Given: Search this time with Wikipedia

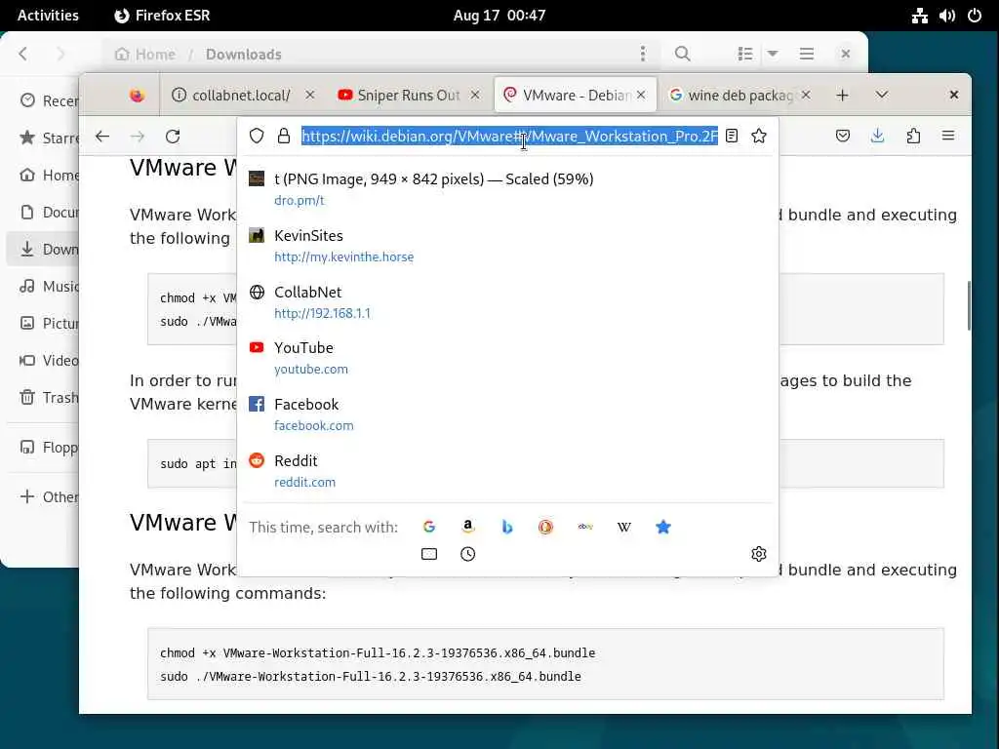Looking at the screenshot, I should tap(623, 527).
